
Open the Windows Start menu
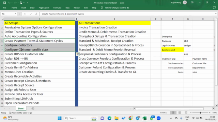pyautogui.click(x=60, y=118)
